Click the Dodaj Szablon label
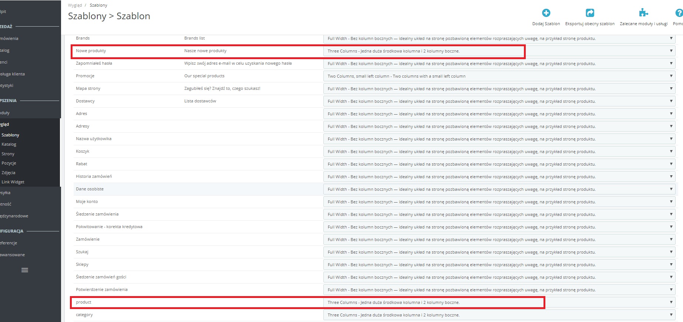The height and width of the screenshot is (322, 683). (x=546, y=24)
